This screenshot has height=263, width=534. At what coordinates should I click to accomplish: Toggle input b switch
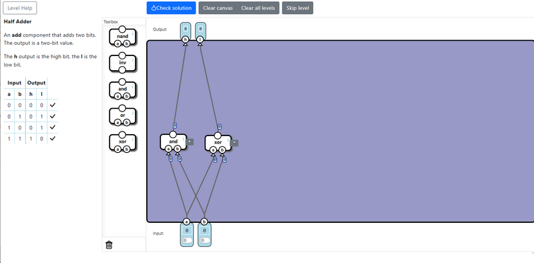pyautogui.click(x=204, y=240)
